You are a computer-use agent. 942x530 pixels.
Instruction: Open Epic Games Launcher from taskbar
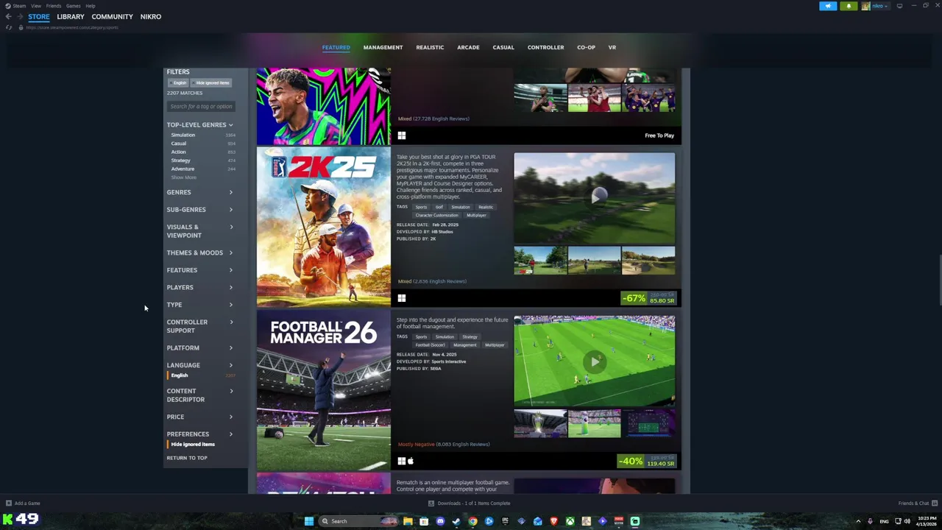click(505, 521)
